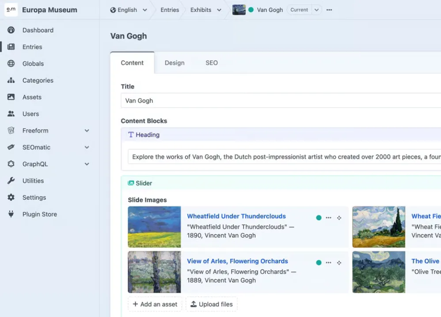Open actions menu for View of Arles
The width and height of the screenshot is (441, 317).
[x=328, y=263]
